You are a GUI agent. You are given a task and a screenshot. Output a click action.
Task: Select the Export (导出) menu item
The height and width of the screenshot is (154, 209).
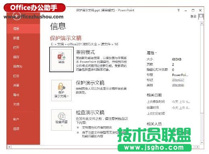tap(23, 95)
